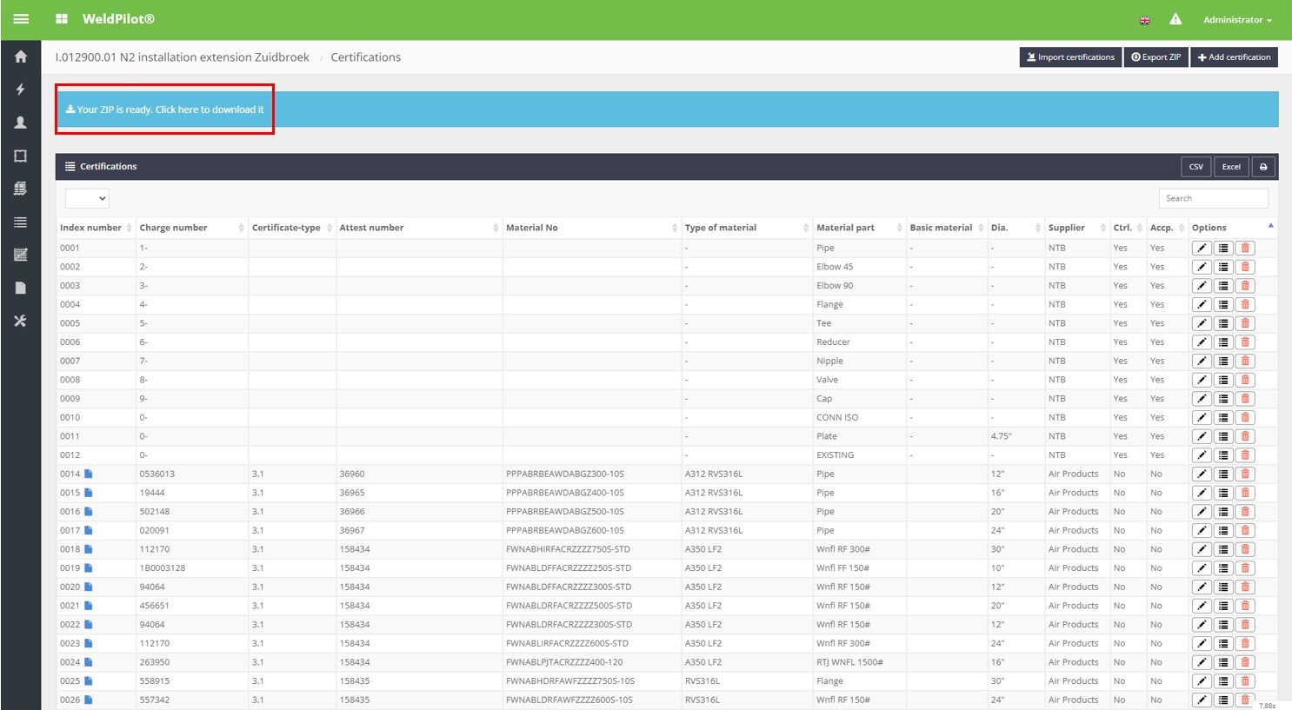Open the language flag selector
The image size is (1292, 710).
pos(1144,20)
